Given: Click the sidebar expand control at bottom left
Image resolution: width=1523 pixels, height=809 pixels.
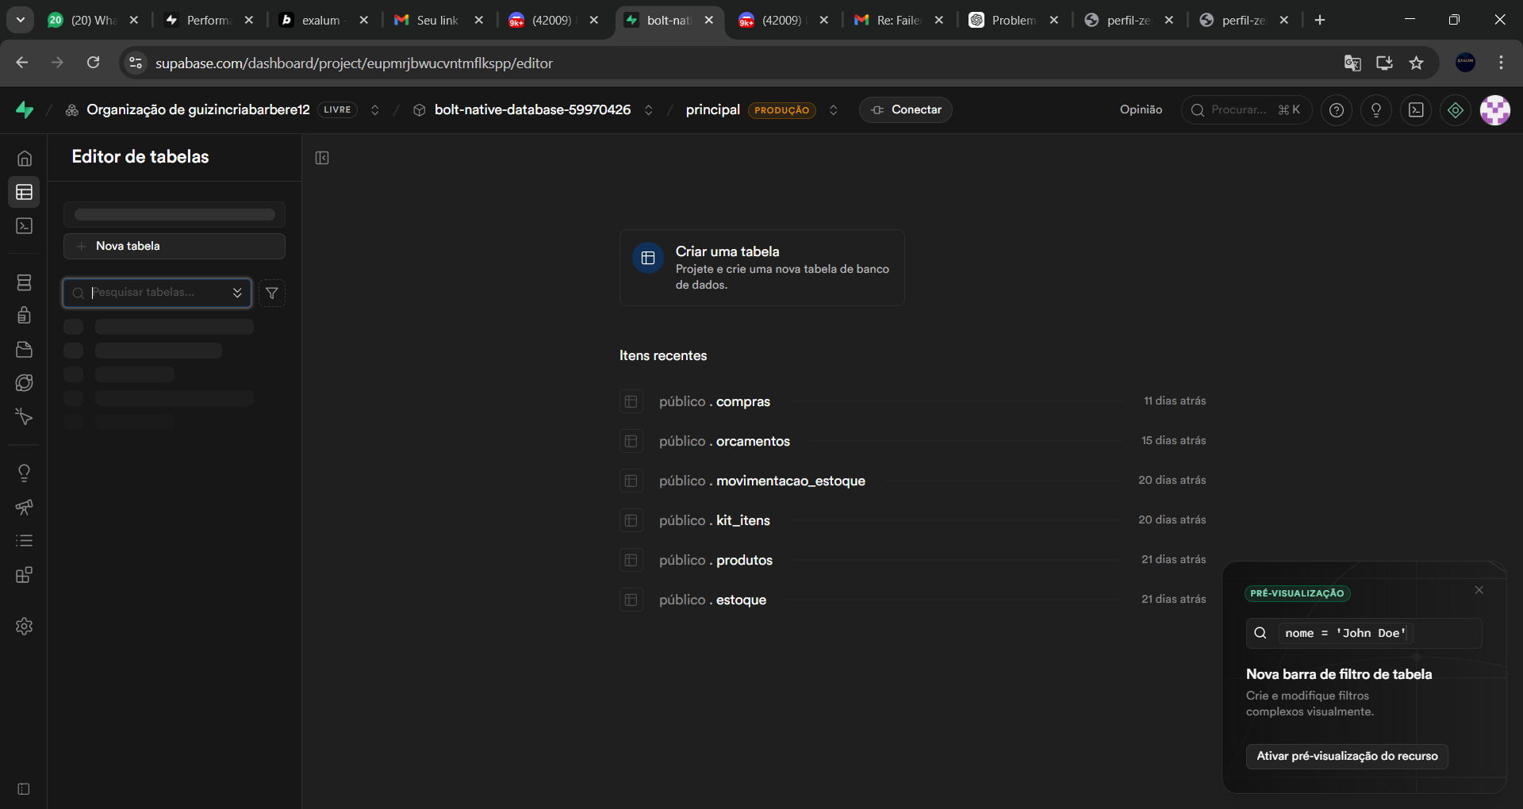Looking at the screenshot, I should 24,789.
